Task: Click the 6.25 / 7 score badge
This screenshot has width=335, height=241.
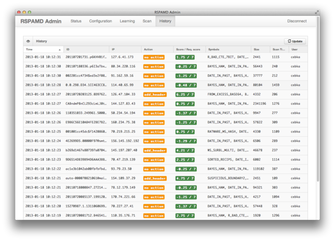Action: pyautogui.click(x=185, y=94)
